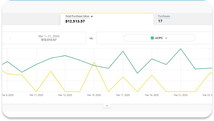Click the green line peak at Mar 21

click(181, 49)
